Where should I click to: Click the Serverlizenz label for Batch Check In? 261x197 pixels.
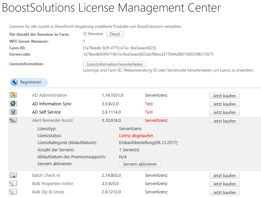point(156,175)
